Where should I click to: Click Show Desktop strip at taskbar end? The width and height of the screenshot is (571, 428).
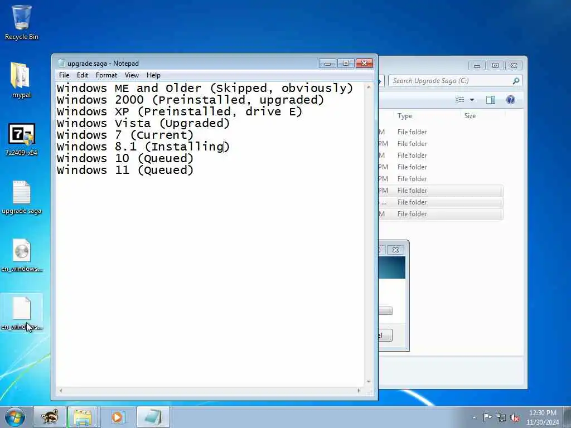pos(567,417)
